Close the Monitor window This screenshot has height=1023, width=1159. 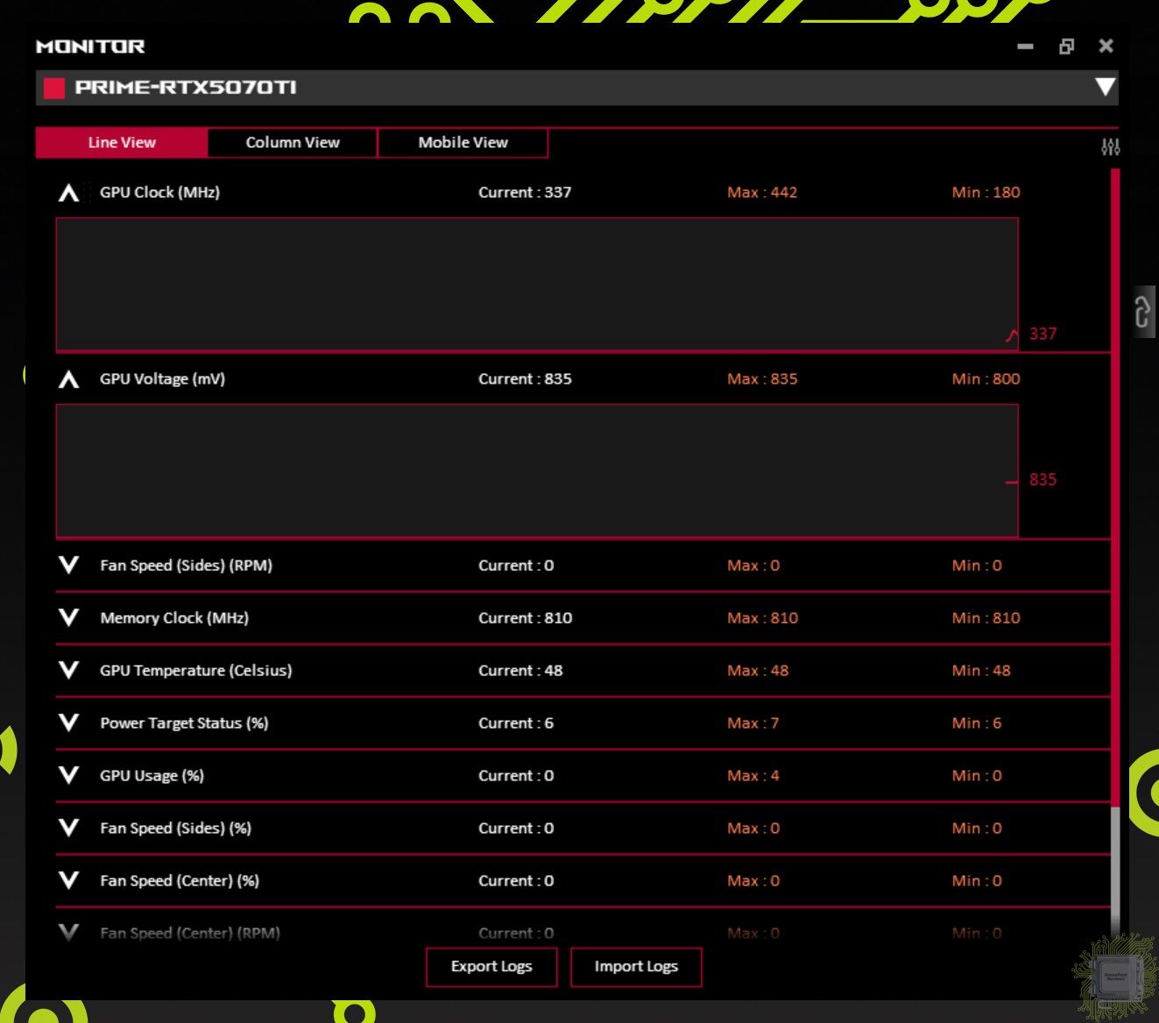tap(1106, 46)
